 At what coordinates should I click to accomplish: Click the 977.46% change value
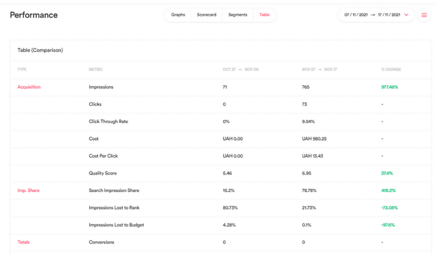[x=389, y=87]
